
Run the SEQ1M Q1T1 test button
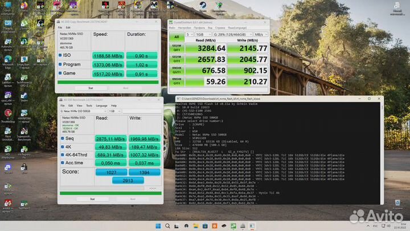point(177,59)
